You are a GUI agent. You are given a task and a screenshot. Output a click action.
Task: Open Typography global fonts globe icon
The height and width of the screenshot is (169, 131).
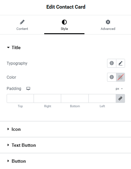(x=112, y=63)
